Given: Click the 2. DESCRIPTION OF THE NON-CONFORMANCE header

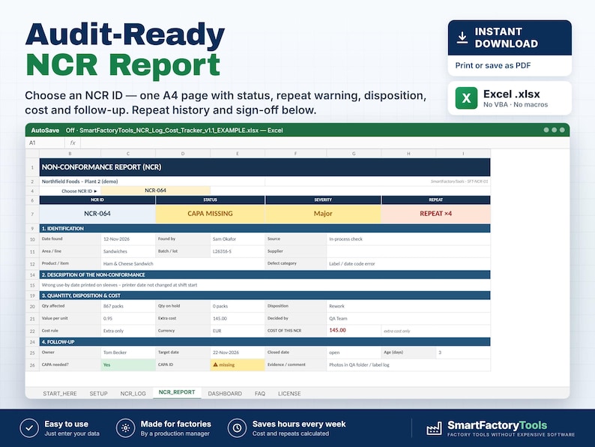Looking at the screenshot, I should pyautogui.click(x=265, y=274).
